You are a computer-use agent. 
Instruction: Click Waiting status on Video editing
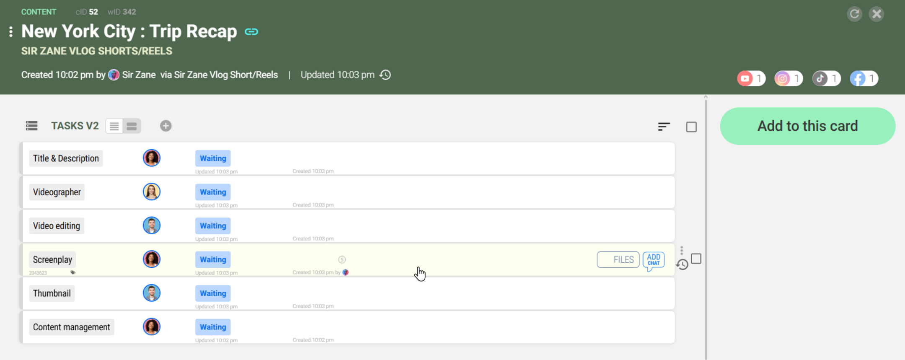click(x=213, y=226)
